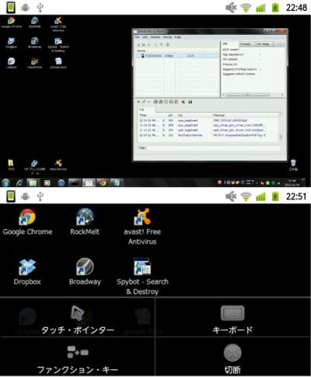Select the verbose (V) log level icon
Viewport: 311px width, 377px height.
coord(155,102)
